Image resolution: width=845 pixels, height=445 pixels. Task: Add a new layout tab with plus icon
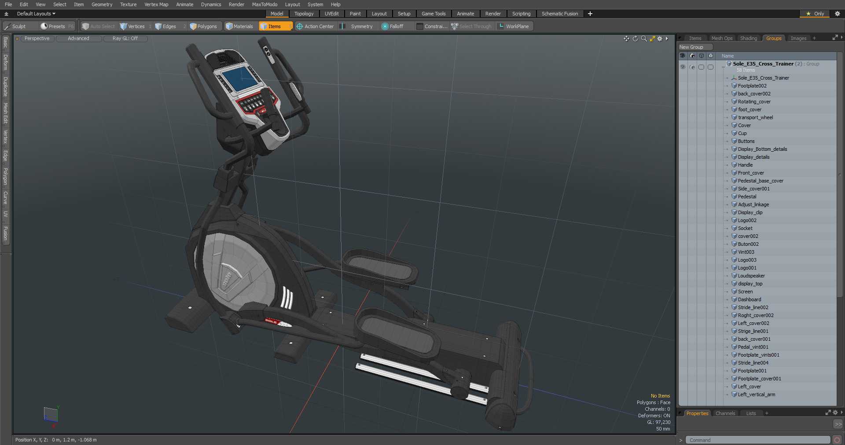(x=590, y=14)
